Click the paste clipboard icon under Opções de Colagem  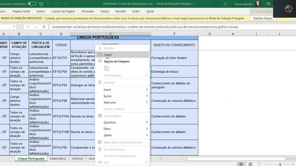(x=106, y=69)
